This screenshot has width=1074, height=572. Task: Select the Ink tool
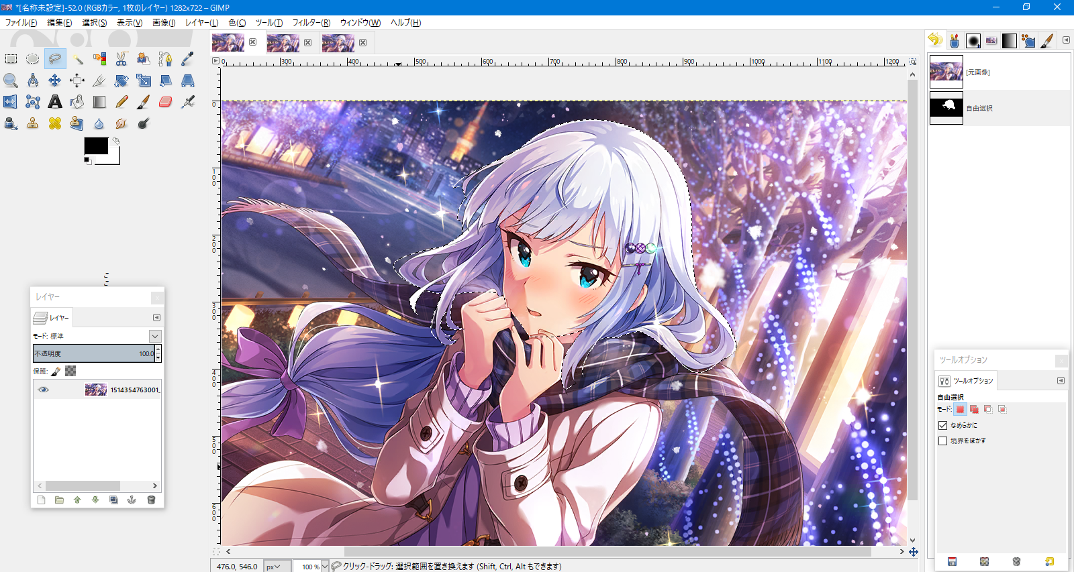click(x=11, y=123)
